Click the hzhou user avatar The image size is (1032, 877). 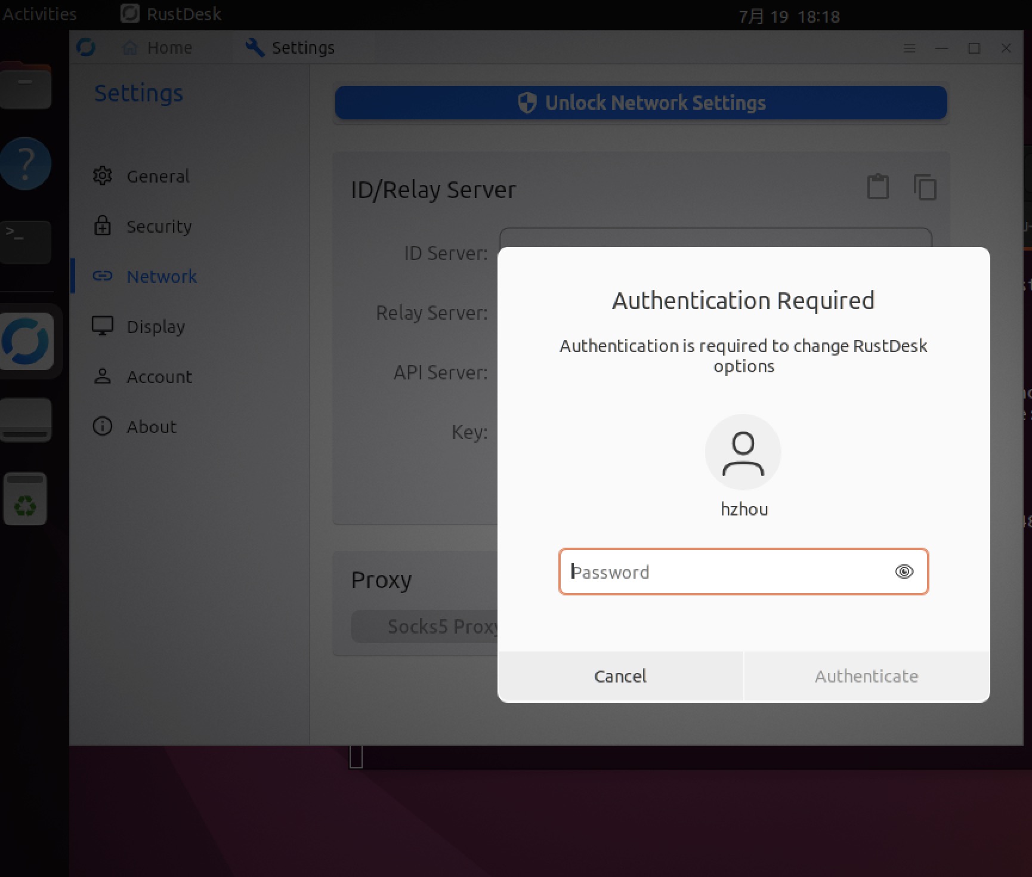[743, 452]
